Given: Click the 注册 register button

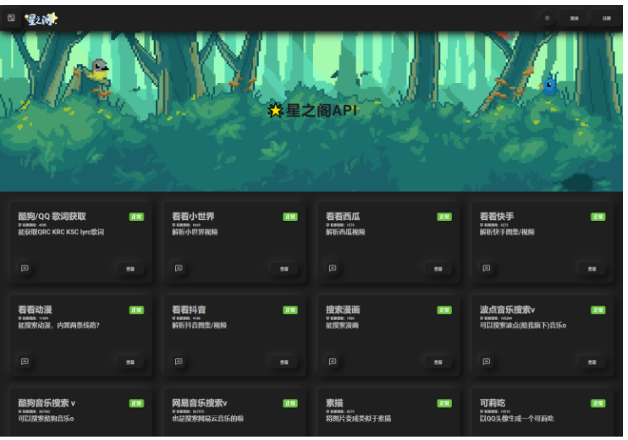Looking at the screenshot, I should click(606, 18).
